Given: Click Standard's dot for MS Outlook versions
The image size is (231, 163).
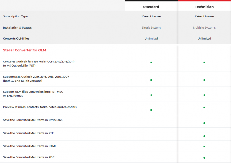Looking at the screenshot, I should coord(151,80).
